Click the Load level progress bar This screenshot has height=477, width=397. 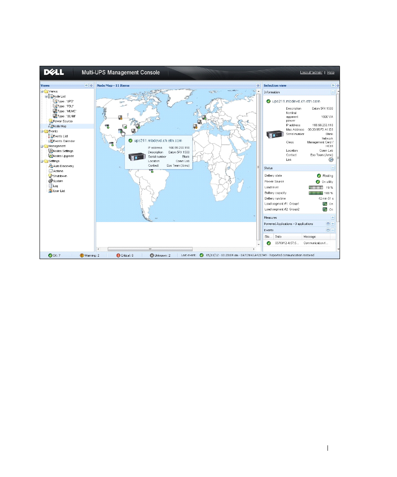point(316,187)
